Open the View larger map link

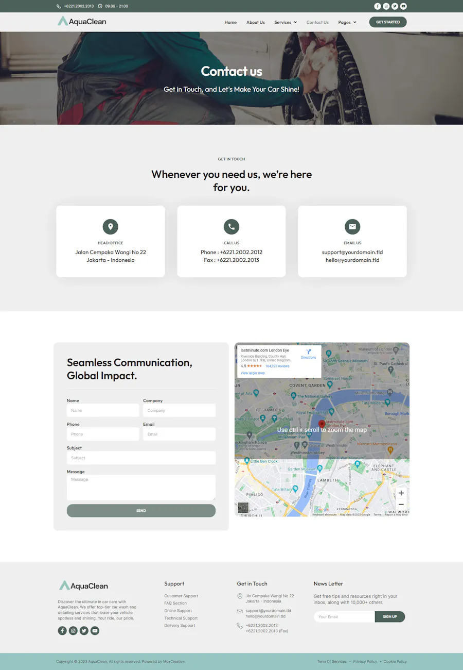click(253, 373)
